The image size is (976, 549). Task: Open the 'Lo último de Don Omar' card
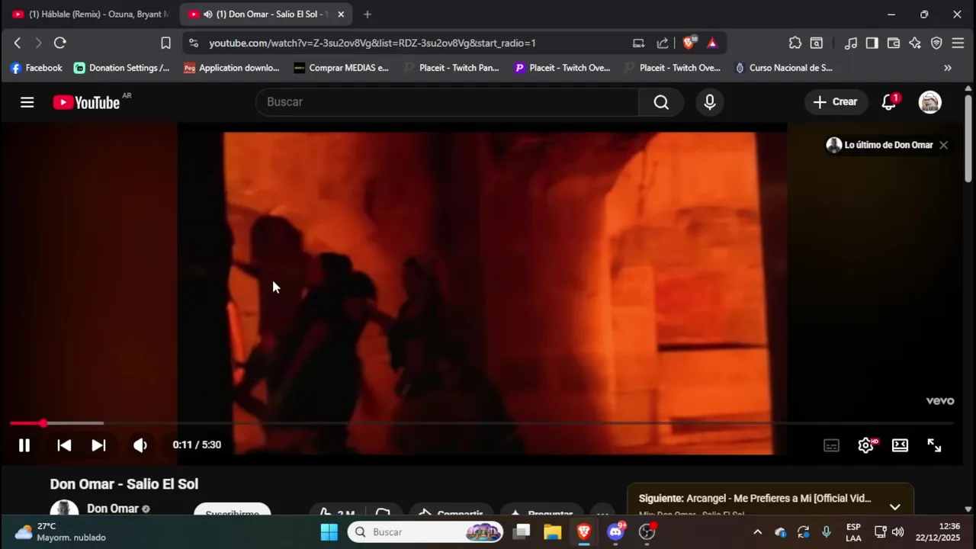click(880, 145)
